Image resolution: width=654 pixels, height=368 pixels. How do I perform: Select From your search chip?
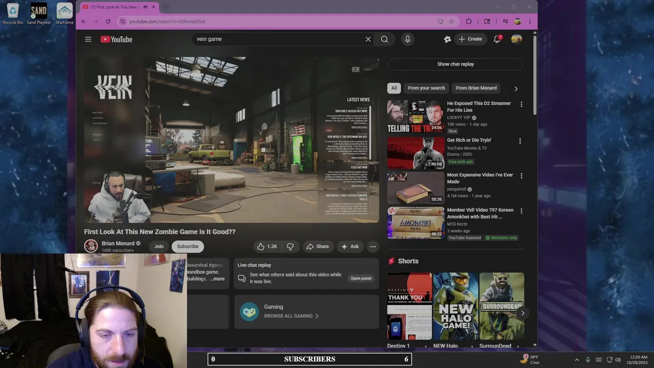pyautogui.click(x=426, y=88)
